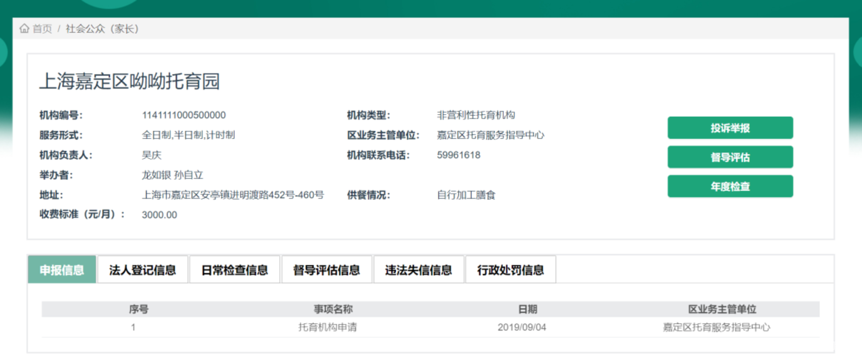This screenshot has height=364, width=862.
Task: Click the 日期 column header
Action: (x=527, y=309)
